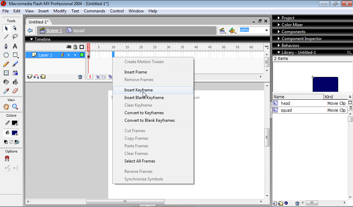The image size is (353, 207).
Task: Select the Fill Transform tool
Action: (x=15, y=73)
